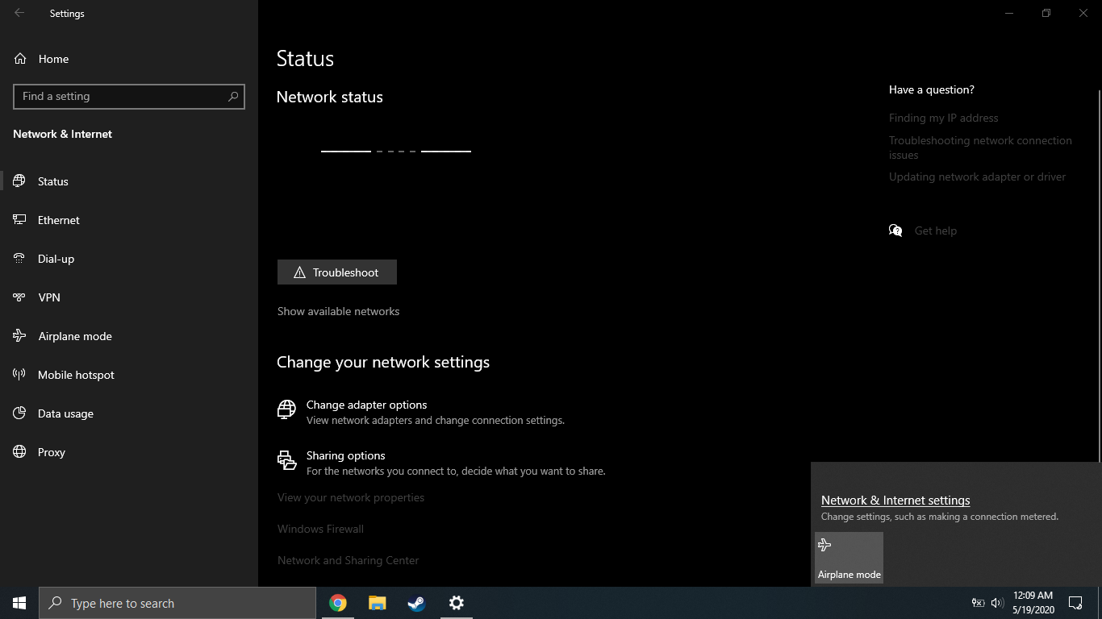Click the Get help chat icon

[x=895, y=231]
